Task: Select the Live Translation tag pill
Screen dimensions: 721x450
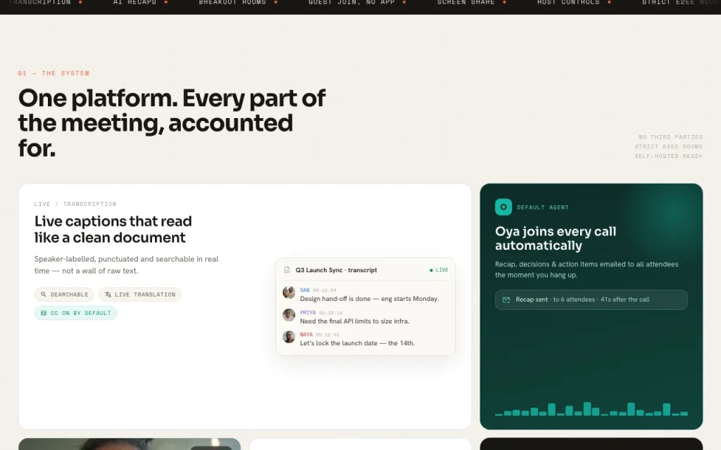Action: coord(140,295)
